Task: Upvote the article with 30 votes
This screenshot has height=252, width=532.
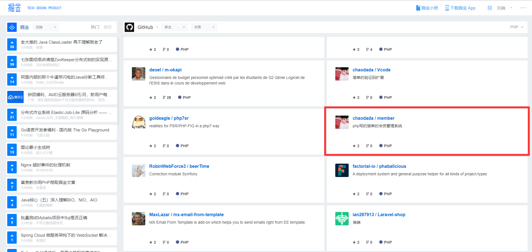Action: click(12, 44)
